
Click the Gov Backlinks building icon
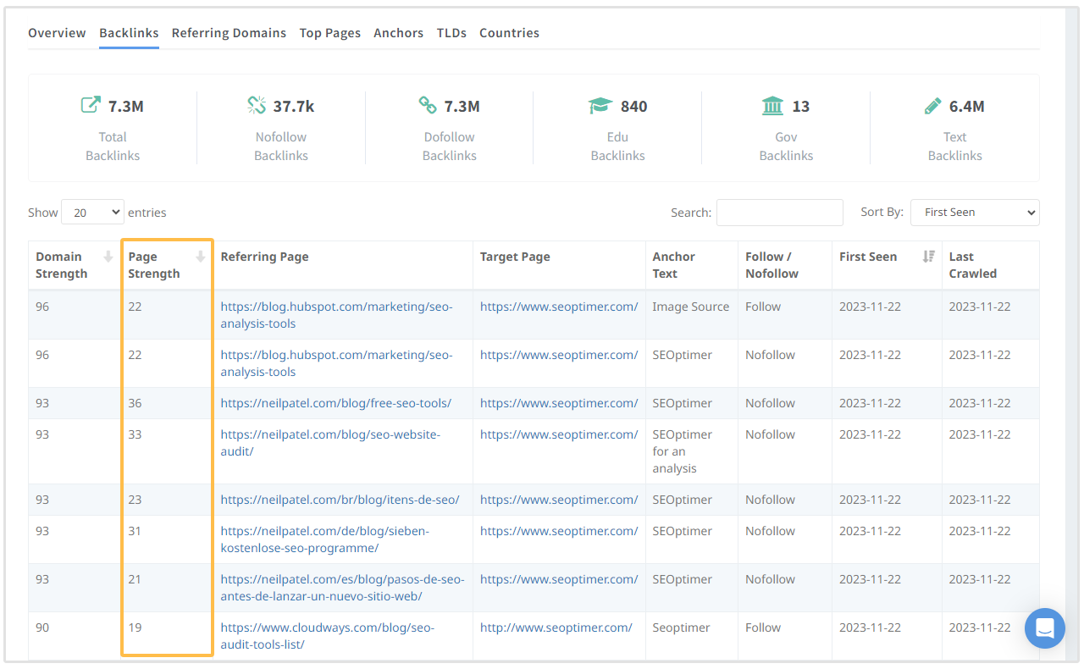[772, 106]
